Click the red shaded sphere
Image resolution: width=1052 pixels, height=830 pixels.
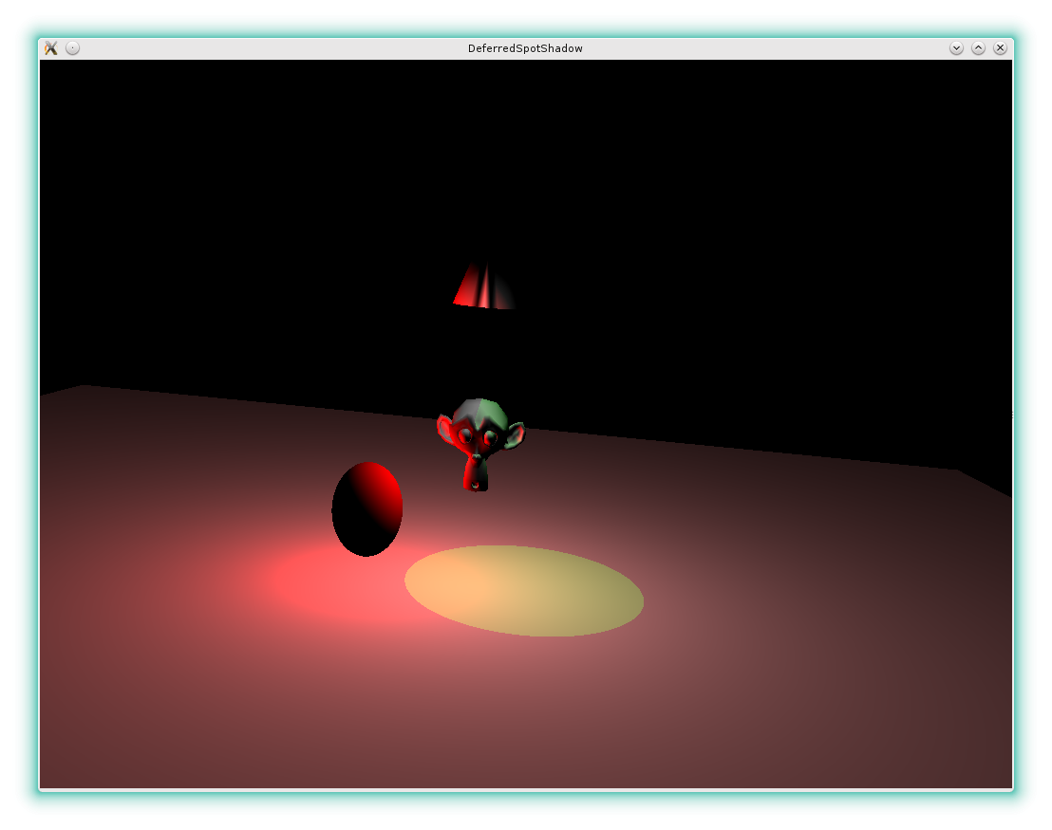(367, 508)
